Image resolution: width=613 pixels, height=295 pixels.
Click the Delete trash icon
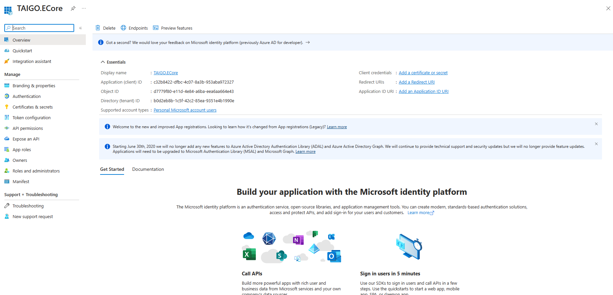98,28
